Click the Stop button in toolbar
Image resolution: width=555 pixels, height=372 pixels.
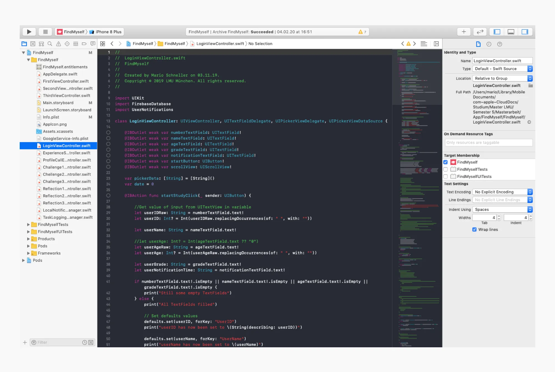45,32
